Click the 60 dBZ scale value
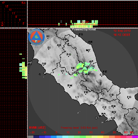The image size is (138, 138). tap(126, 132)
